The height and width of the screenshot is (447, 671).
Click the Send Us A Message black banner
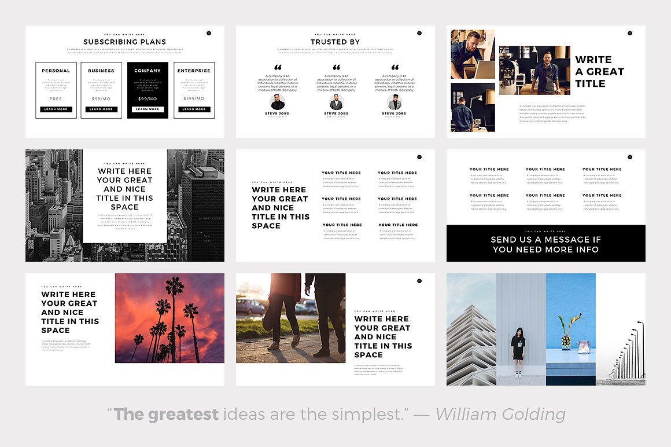[x=545, y=244]
